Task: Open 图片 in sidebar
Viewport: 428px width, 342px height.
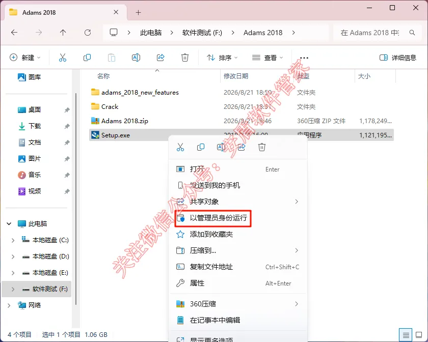Action: (29, 158)
